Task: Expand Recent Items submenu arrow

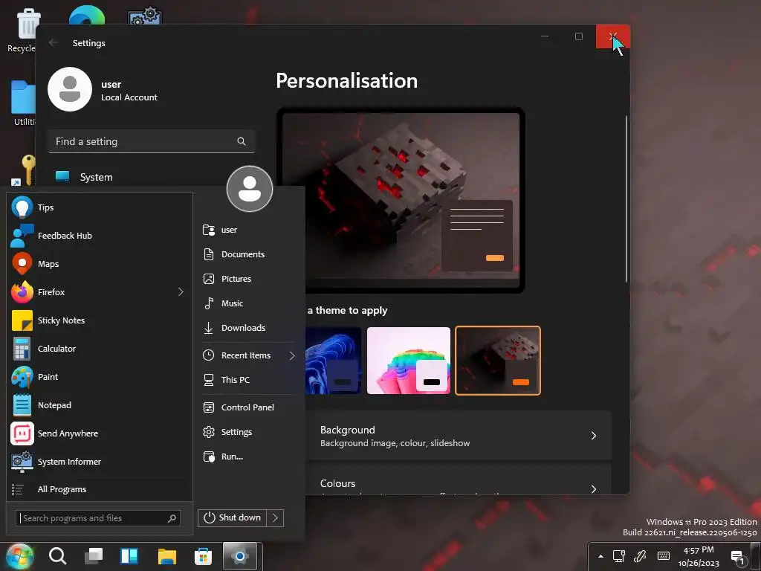Action: [292, 355]
